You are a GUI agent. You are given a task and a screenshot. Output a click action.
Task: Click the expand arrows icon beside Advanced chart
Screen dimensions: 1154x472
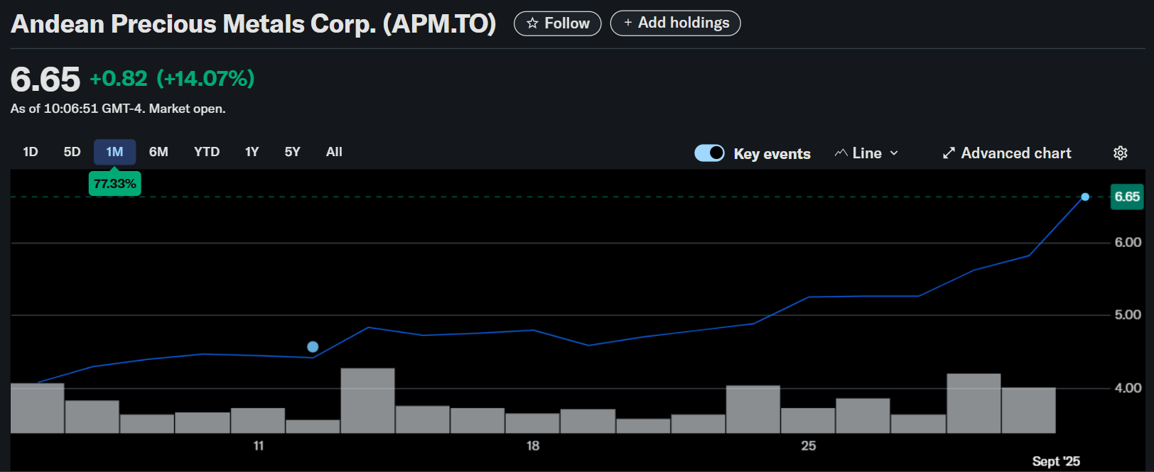949,153
